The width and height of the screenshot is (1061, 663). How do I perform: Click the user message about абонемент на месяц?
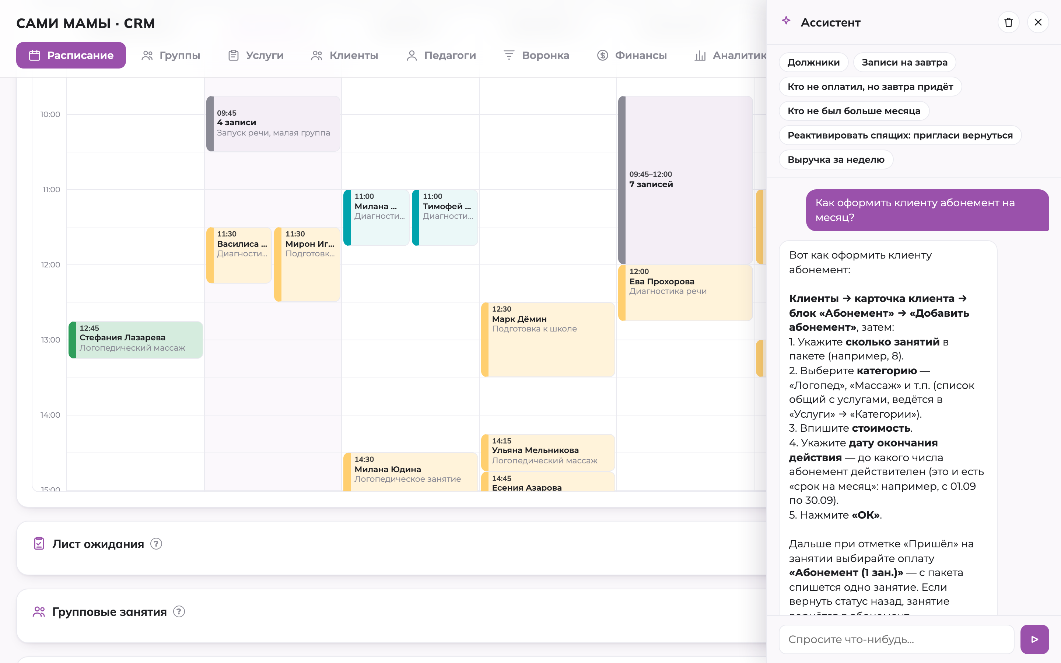(x=927, y=210)
